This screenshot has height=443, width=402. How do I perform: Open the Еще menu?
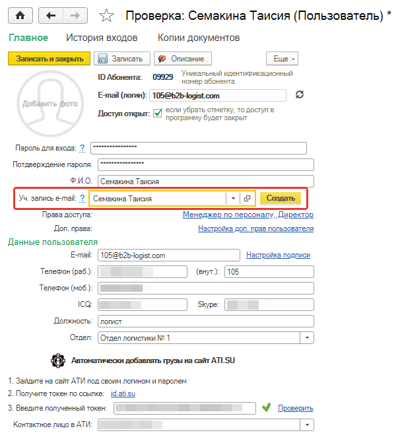pyautogui.click(x=282, y=59)
